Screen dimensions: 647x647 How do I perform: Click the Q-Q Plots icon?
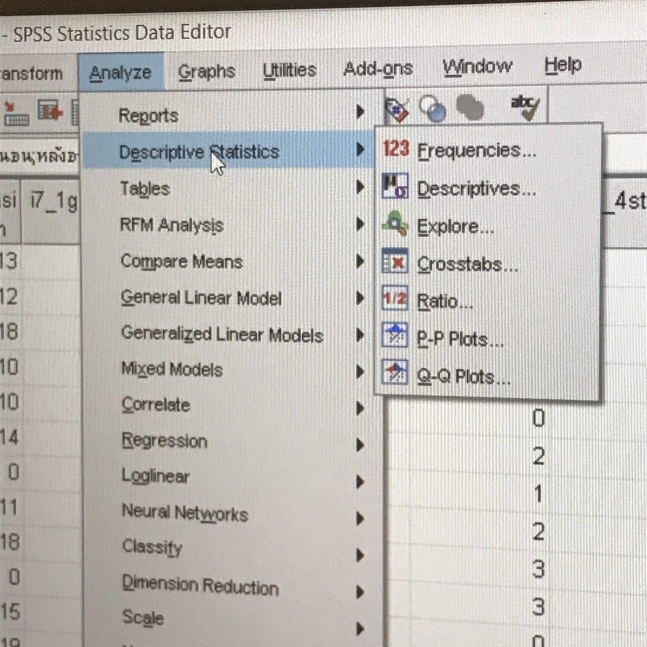tap(395, 372)
